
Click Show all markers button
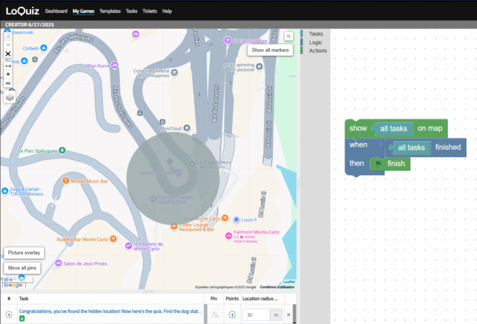point(270,50)
